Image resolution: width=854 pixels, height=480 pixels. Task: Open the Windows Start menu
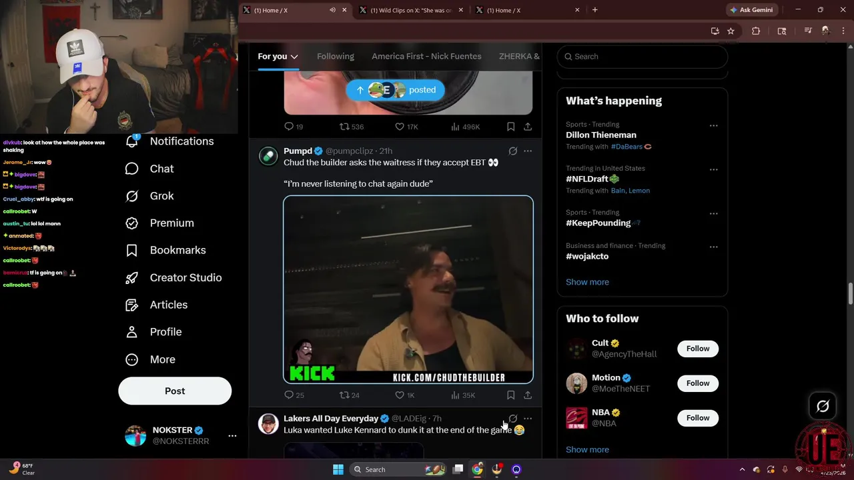pos(338,469)
